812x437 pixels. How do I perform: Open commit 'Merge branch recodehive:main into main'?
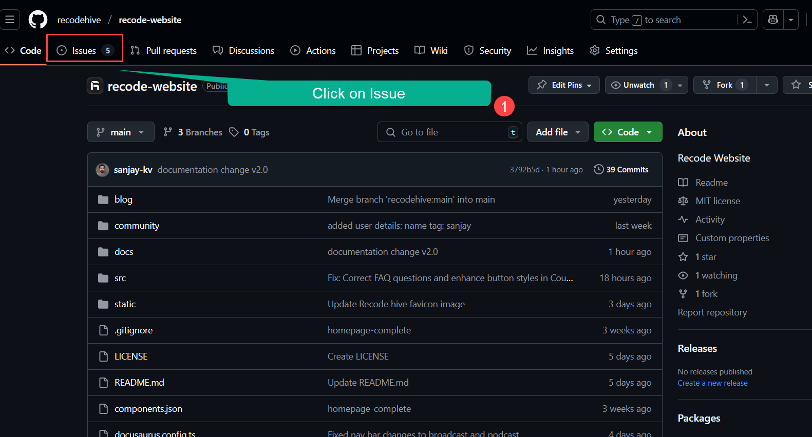411,200
